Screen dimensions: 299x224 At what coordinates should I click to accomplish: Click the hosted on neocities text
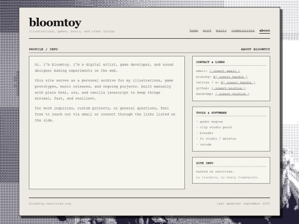pyautogui.click(x=215, y=171)
